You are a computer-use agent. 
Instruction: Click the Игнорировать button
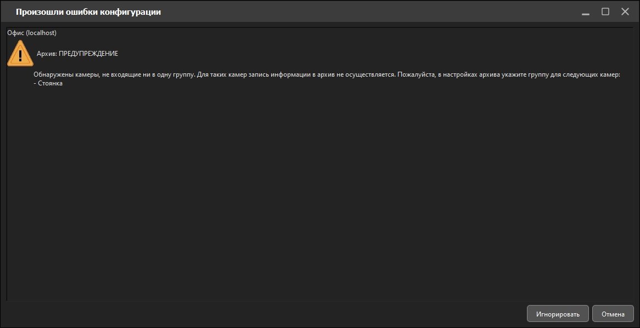558,314
